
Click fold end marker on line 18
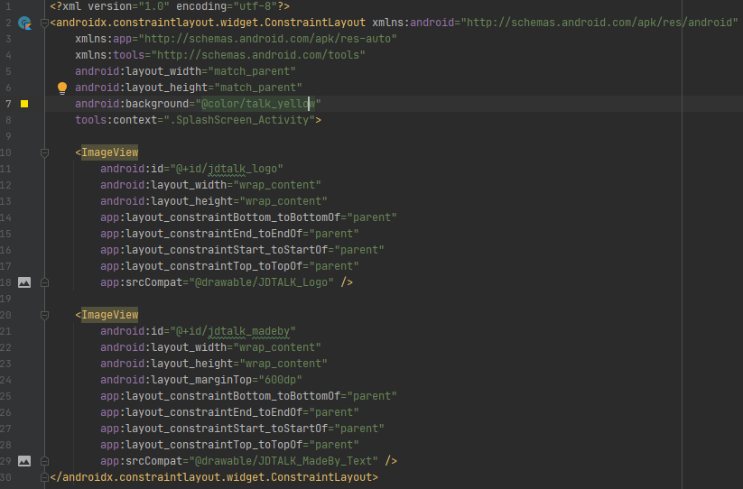pyautogui.click(x=44, y=282)
